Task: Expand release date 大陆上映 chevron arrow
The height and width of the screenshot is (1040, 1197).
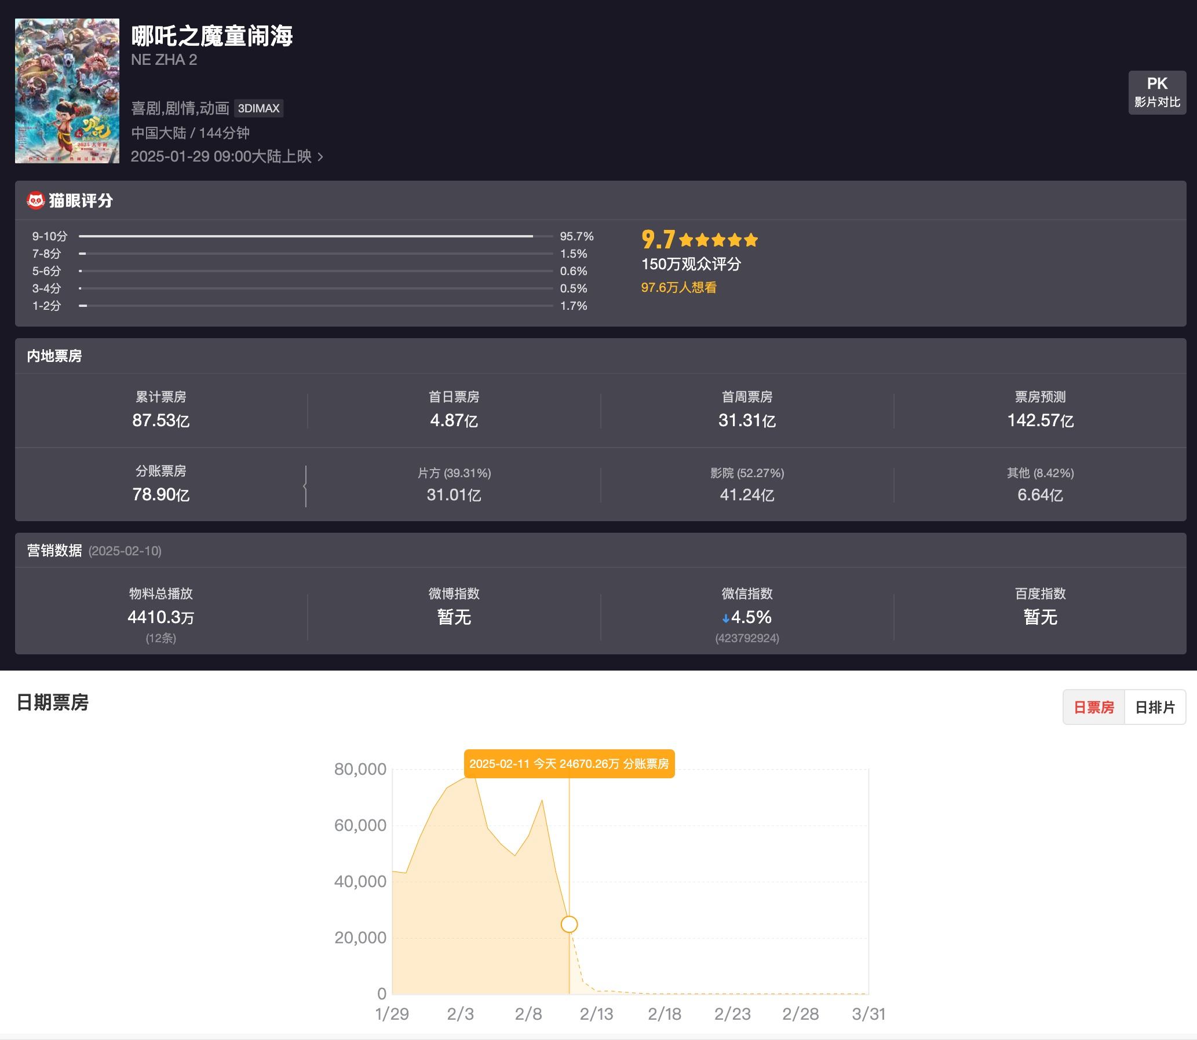Action: coord(320,157)
